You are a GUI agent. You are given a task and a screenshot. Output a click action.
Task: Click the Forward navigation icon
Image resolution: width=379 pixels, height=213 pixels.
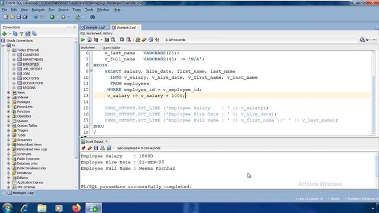(x=63, y=17)
